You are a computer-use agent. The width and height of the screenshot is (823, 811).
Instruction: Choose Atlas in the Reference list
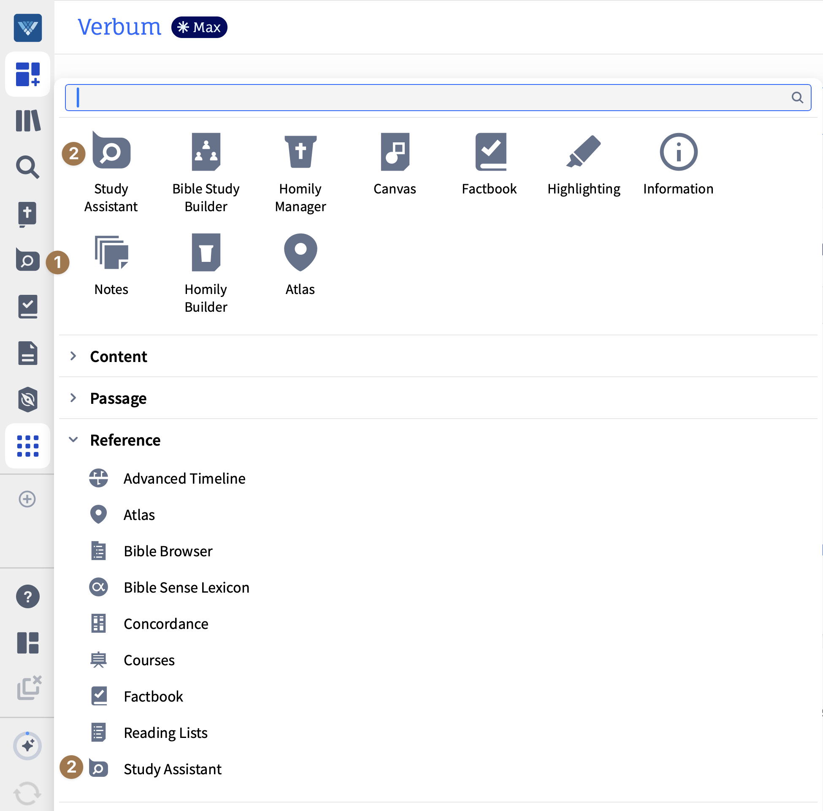pyautogui.click(x=122, y=514)
